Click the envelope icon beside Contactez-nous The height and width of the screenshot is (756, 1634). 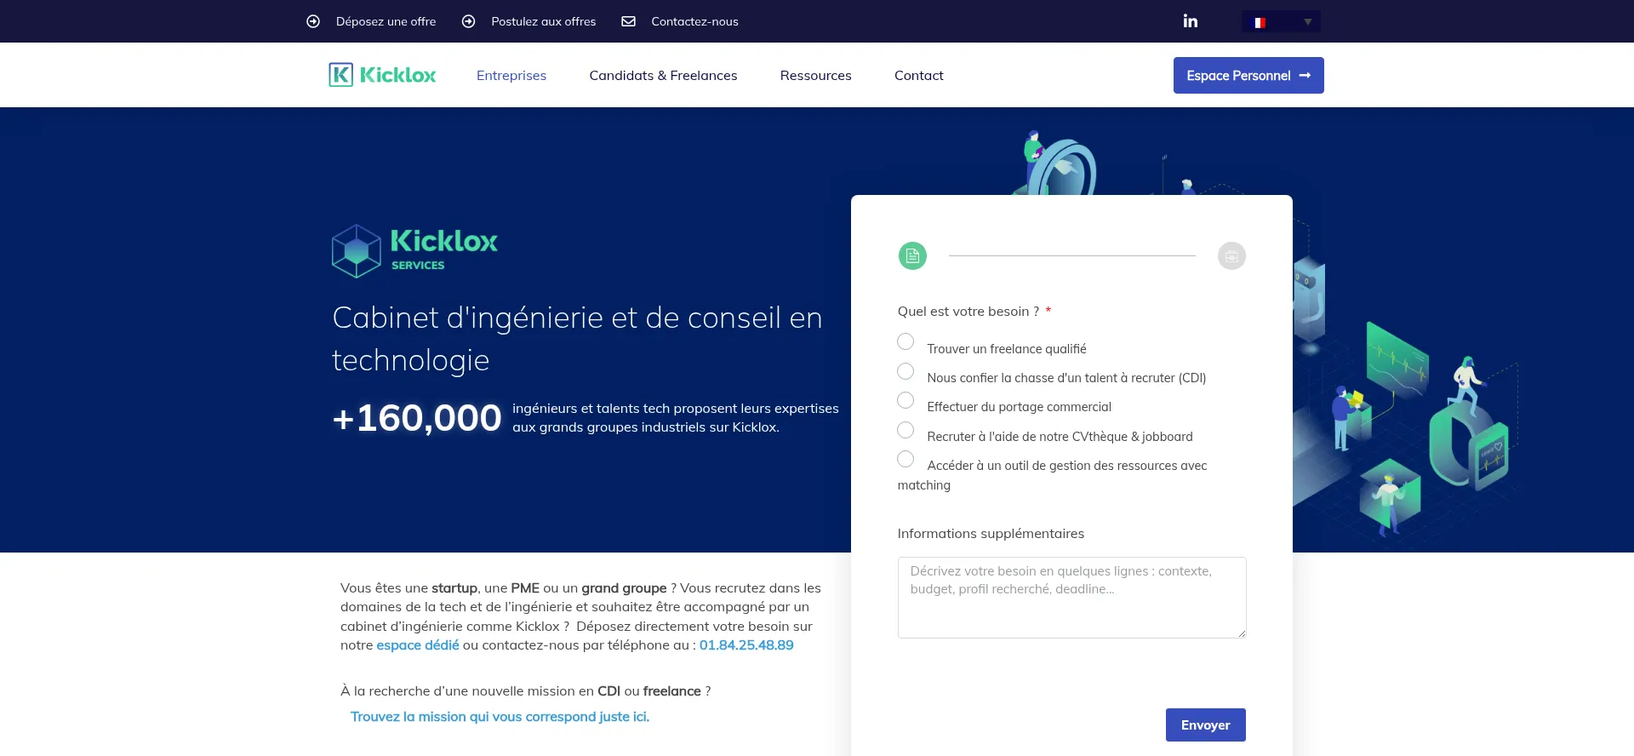tap(628, 21)
